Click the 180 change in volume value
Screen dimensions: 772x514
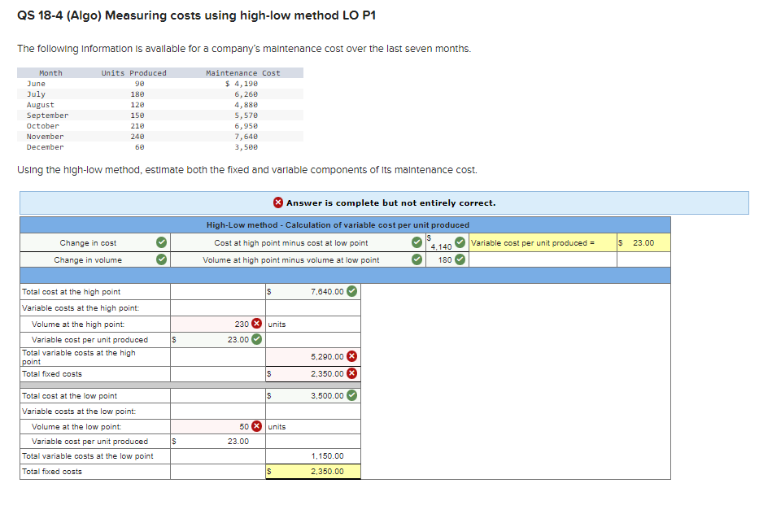click(x=445, y=259)
